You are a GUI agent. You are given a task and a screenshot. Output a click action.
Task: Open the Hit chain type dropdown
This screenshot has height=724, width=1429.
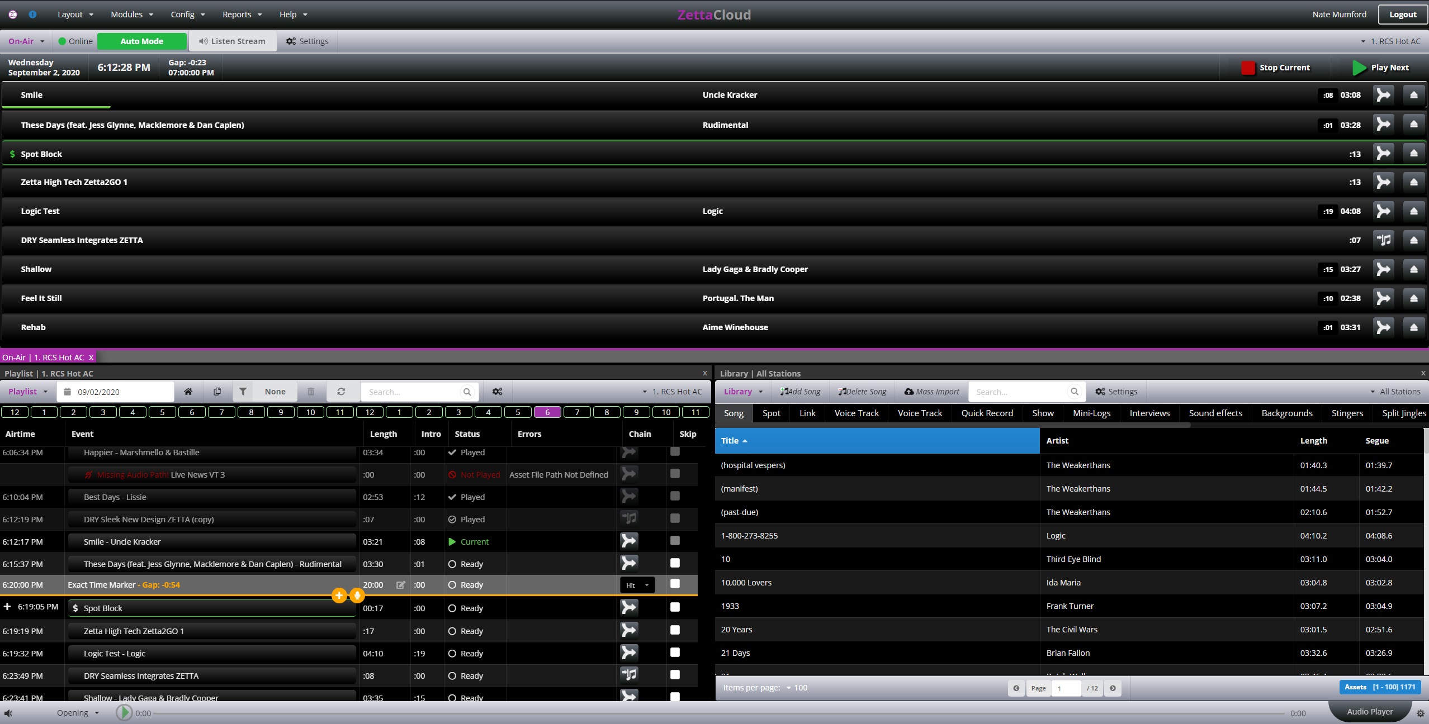point(637,585)
